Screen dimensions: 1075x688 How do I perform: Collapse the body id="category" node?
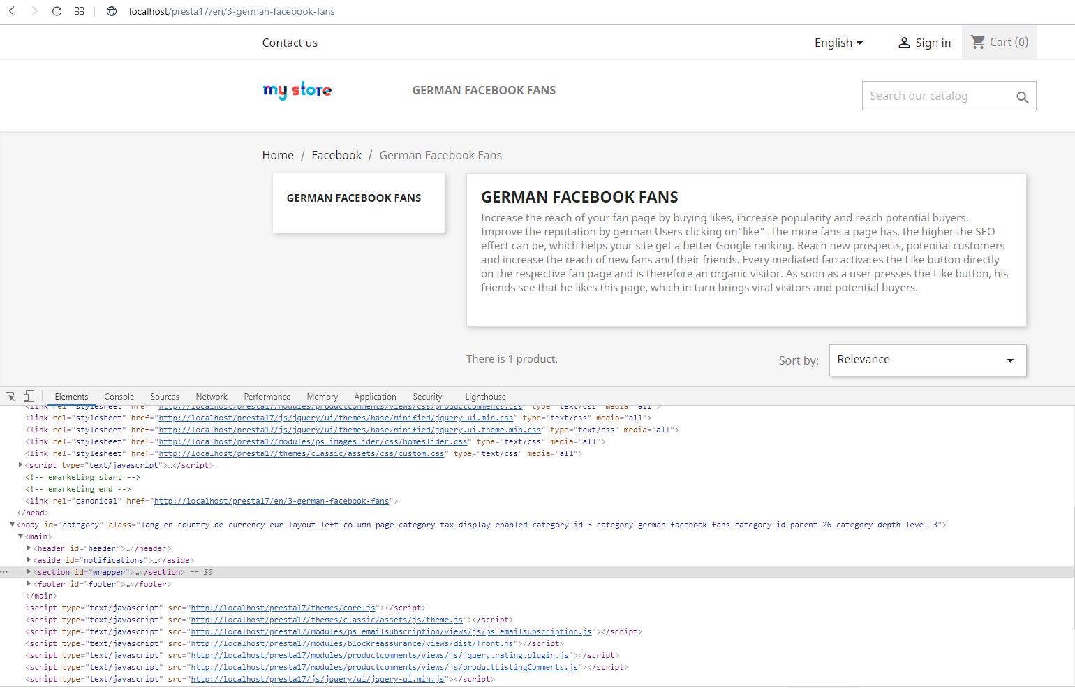pos(12,525)
